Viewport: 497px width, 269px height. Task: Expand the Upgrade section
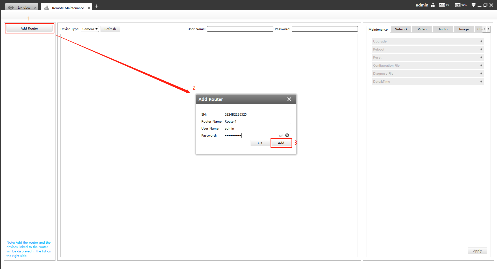point(428,41)
